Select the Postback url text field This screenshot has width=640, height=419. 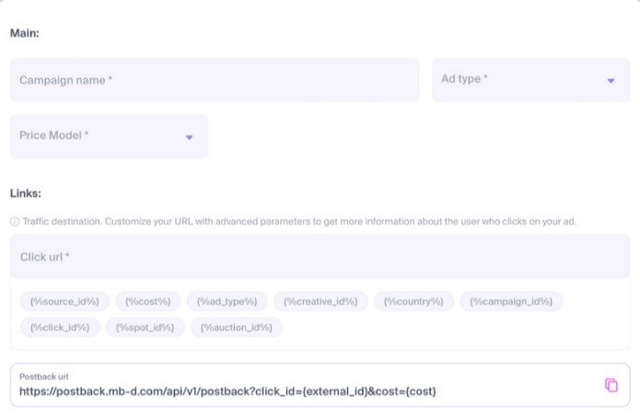tap(304, 390)
